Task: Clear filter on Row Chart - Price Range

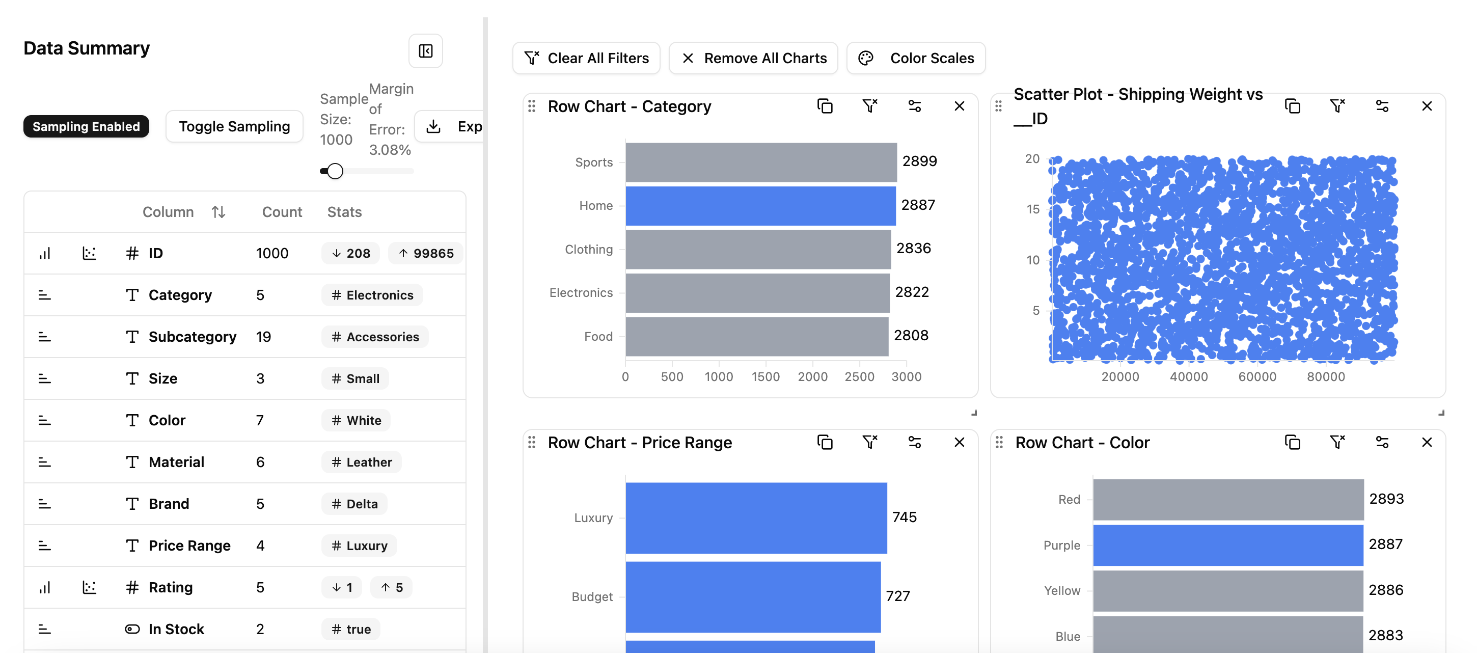Action: coord(870,443)
